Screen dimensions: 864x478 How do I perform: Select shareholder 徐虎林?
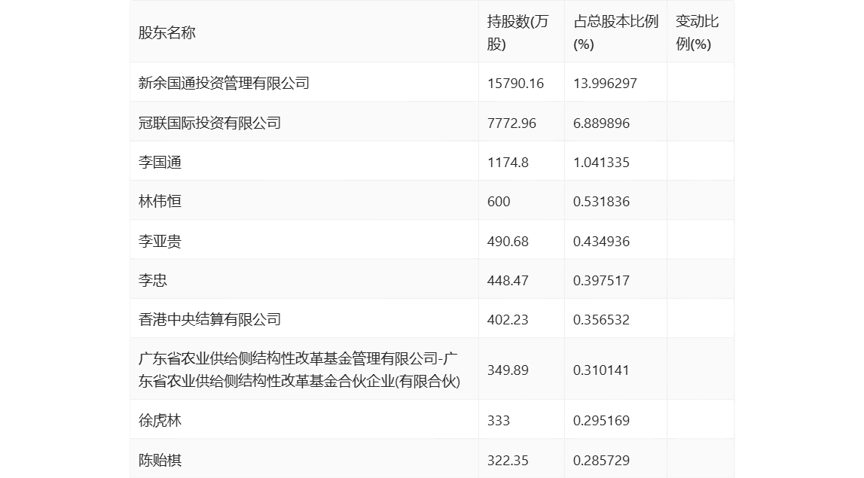coord(160,421)
